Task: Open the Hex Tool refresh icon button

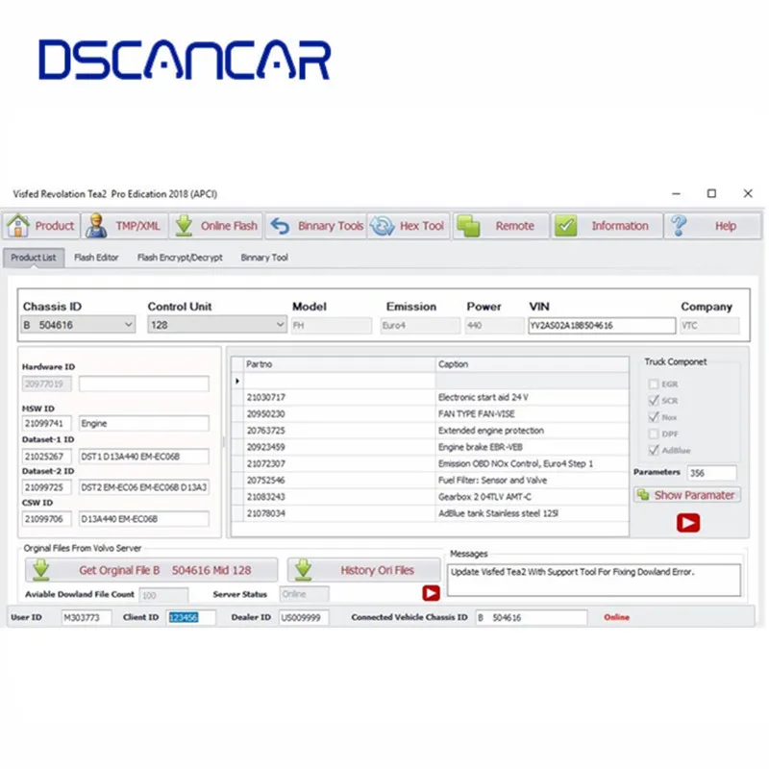Action: (x=408, y=226)
